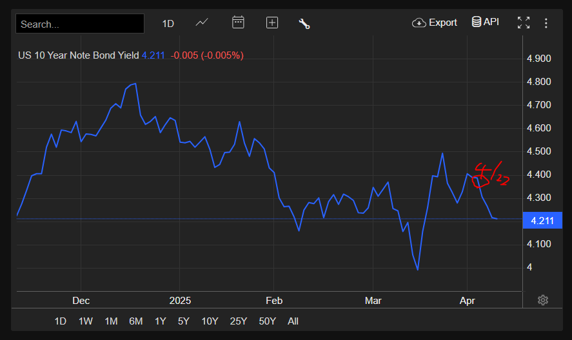572x340 pixels.
Task: Open the chart type line icon
Action: click(x=202, y=23)
